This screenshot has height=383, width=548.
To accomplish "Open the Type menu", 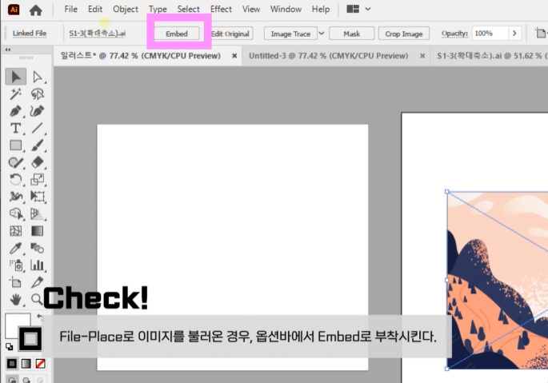I will (158, 9).
